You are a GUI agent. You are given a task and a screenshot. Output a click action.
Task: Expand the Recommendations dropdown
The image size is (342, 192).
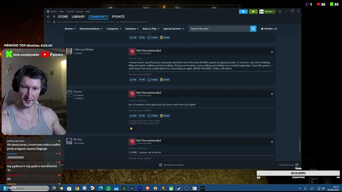91,29
